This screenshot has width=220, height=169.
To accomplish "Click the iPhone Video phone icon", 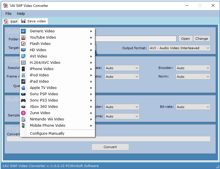I will click(x=23, y=69).
